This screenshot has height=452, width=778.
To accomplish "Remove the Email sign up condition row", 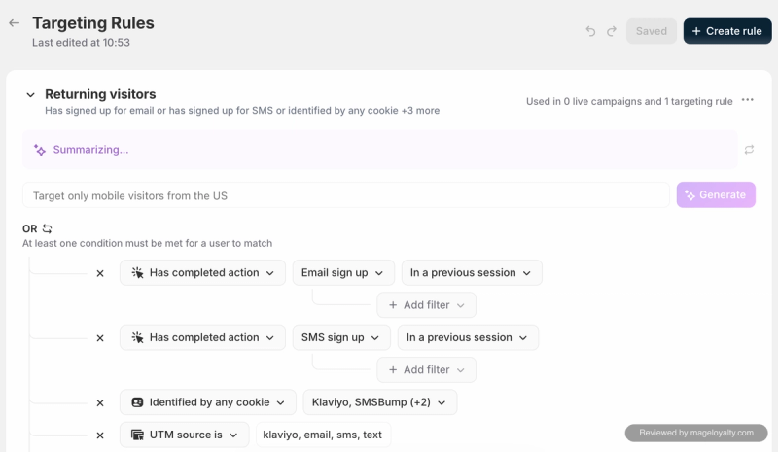I will tap(100, 273).
